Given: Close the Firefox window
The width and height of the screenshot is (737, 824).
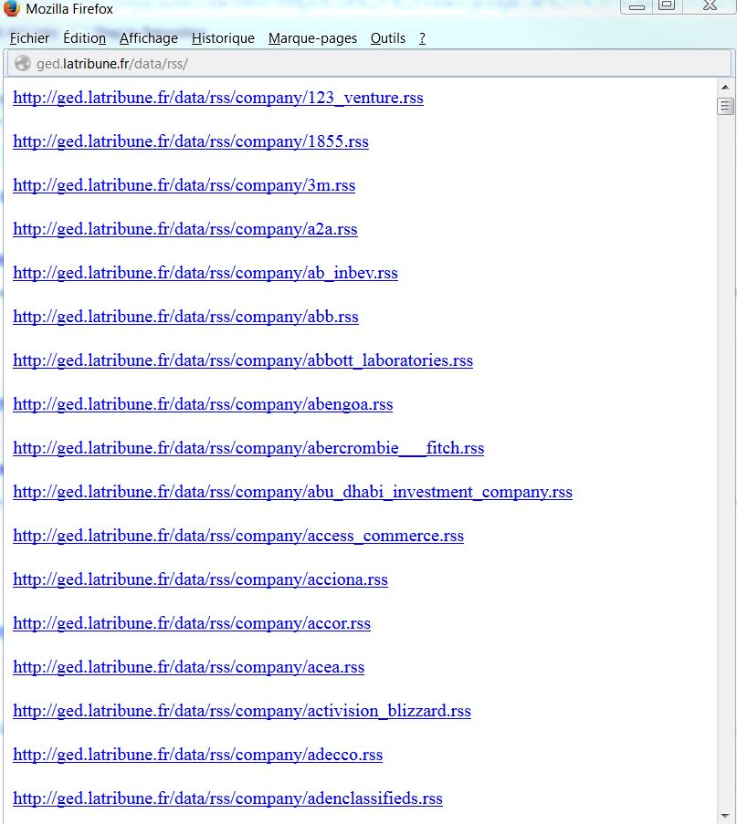Looking at the screenshot, I should 710,5.
